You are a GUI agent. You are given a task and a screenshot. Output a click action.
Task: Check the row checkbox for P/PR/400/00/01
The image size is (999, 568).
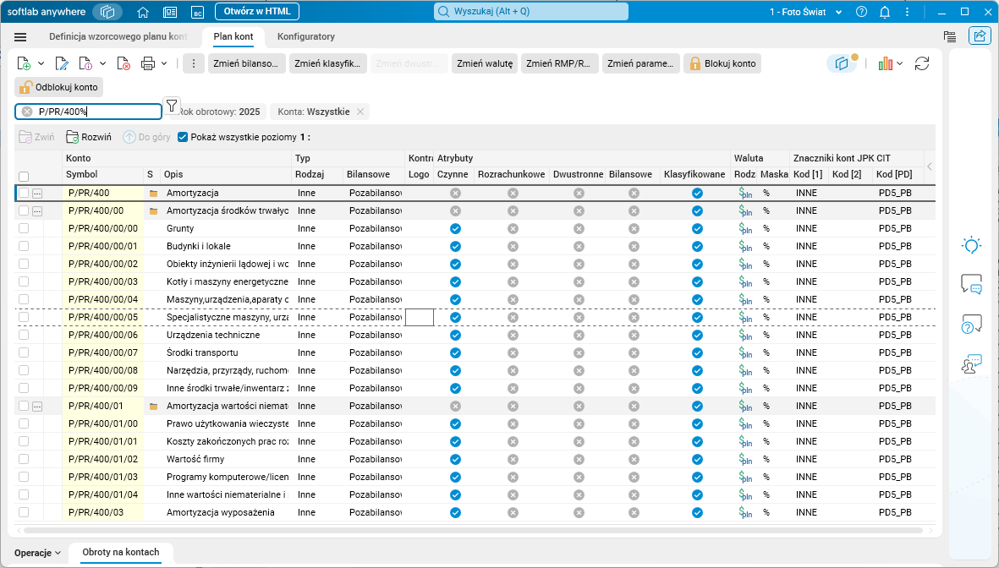click(x=24, y=246)
